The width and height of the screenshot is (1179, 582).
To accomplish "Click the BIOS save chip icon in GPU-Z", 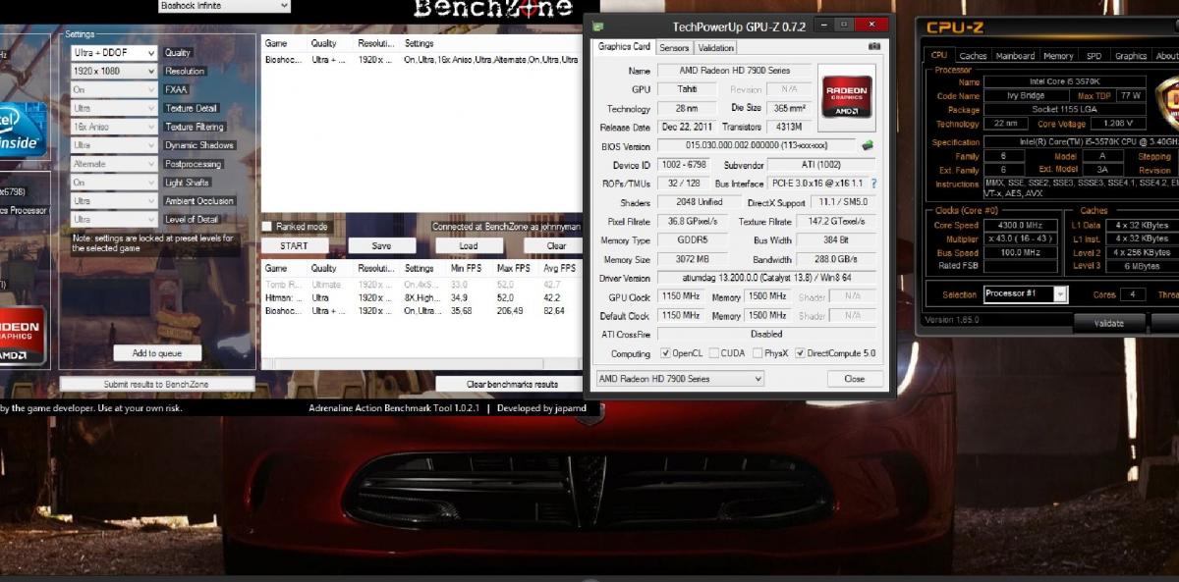I will tap(868, 145).
